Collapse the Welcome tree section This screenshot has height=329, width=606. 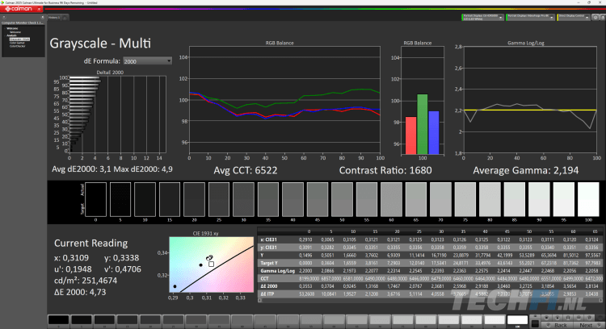(5, 28)
